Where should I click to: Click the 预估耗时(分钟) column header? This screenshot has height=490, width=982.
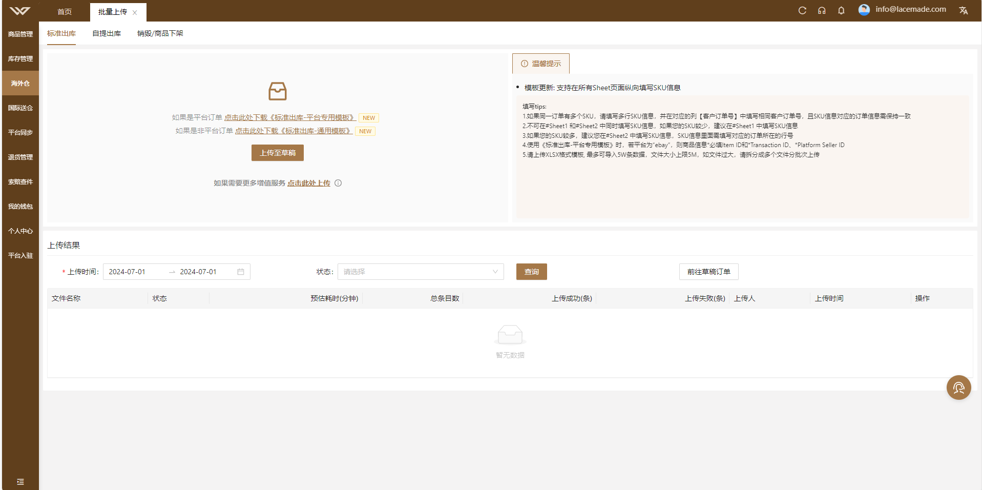point(335,298)
